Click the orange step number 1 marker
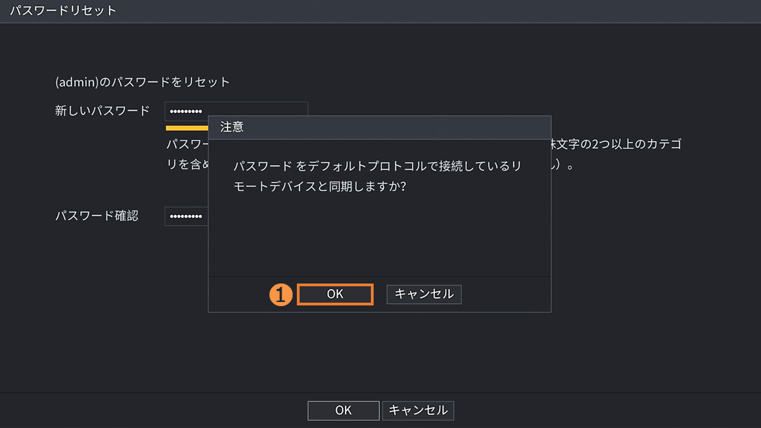Screen dimensions: 761x428 click(x=281, y=294)
